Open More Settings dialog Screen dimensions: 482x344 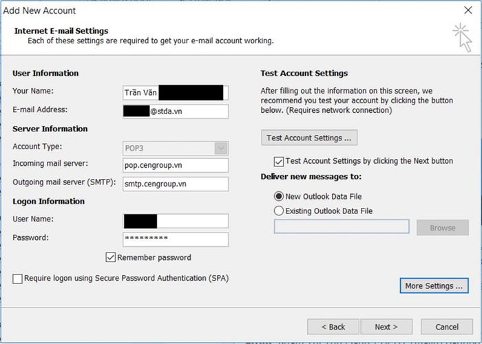pyautogui.click(x=434, y=286)
